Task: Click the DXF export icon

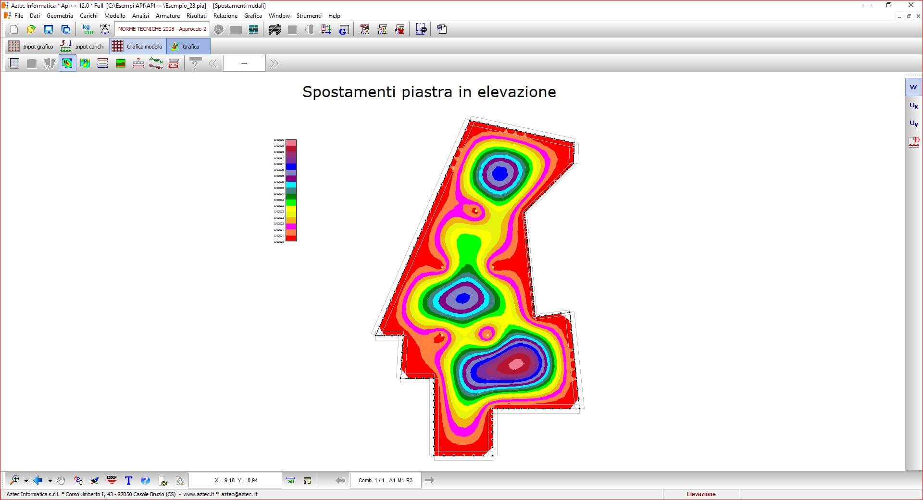Action: [x=112, y=480]
